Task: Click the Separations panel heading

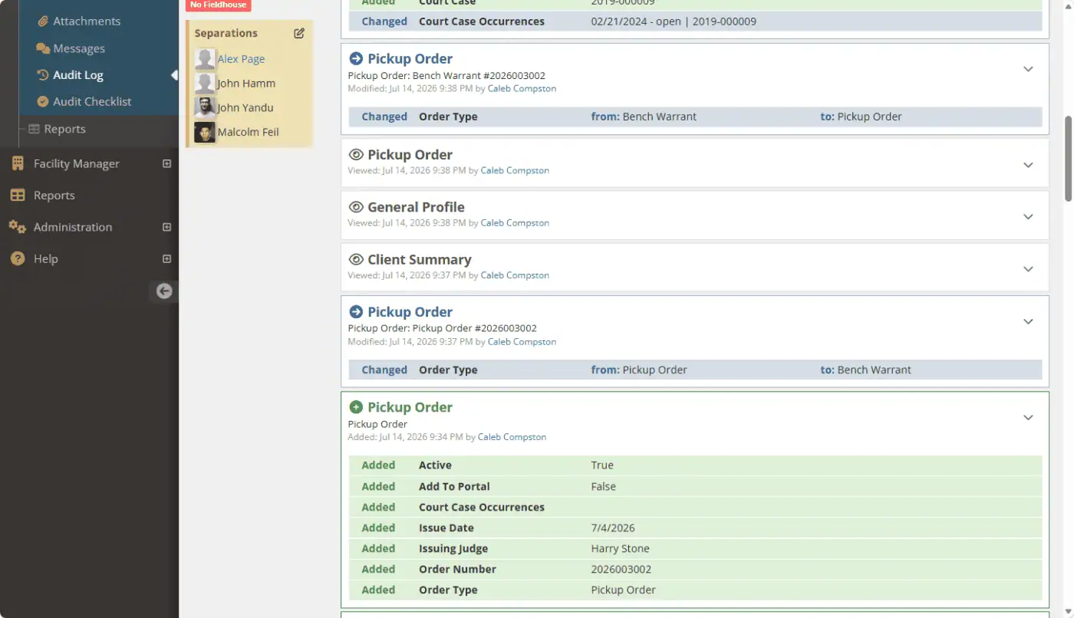Action: coord(226,33)
